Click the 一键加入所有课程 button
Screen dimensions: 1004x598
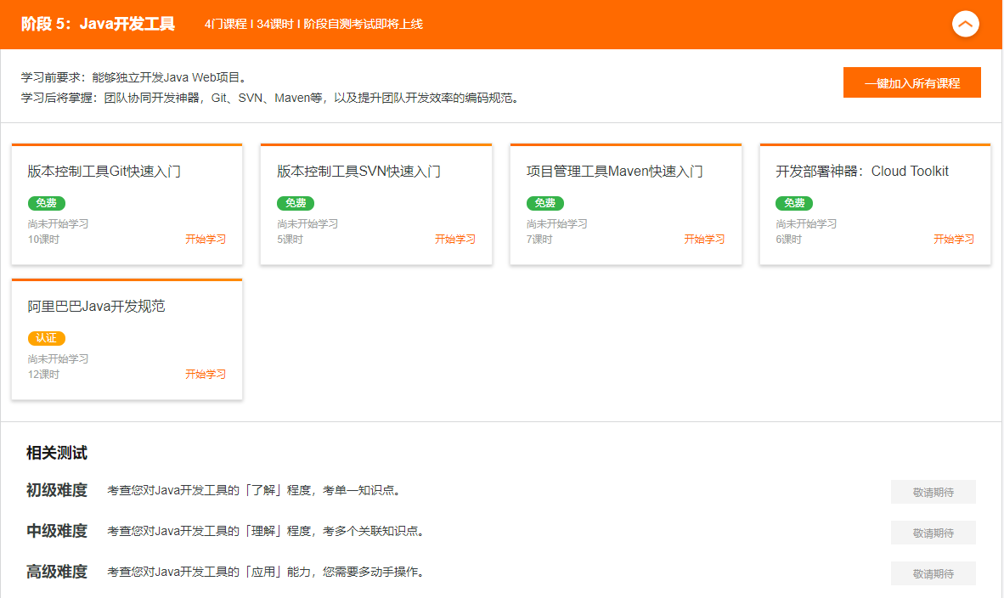911,82
